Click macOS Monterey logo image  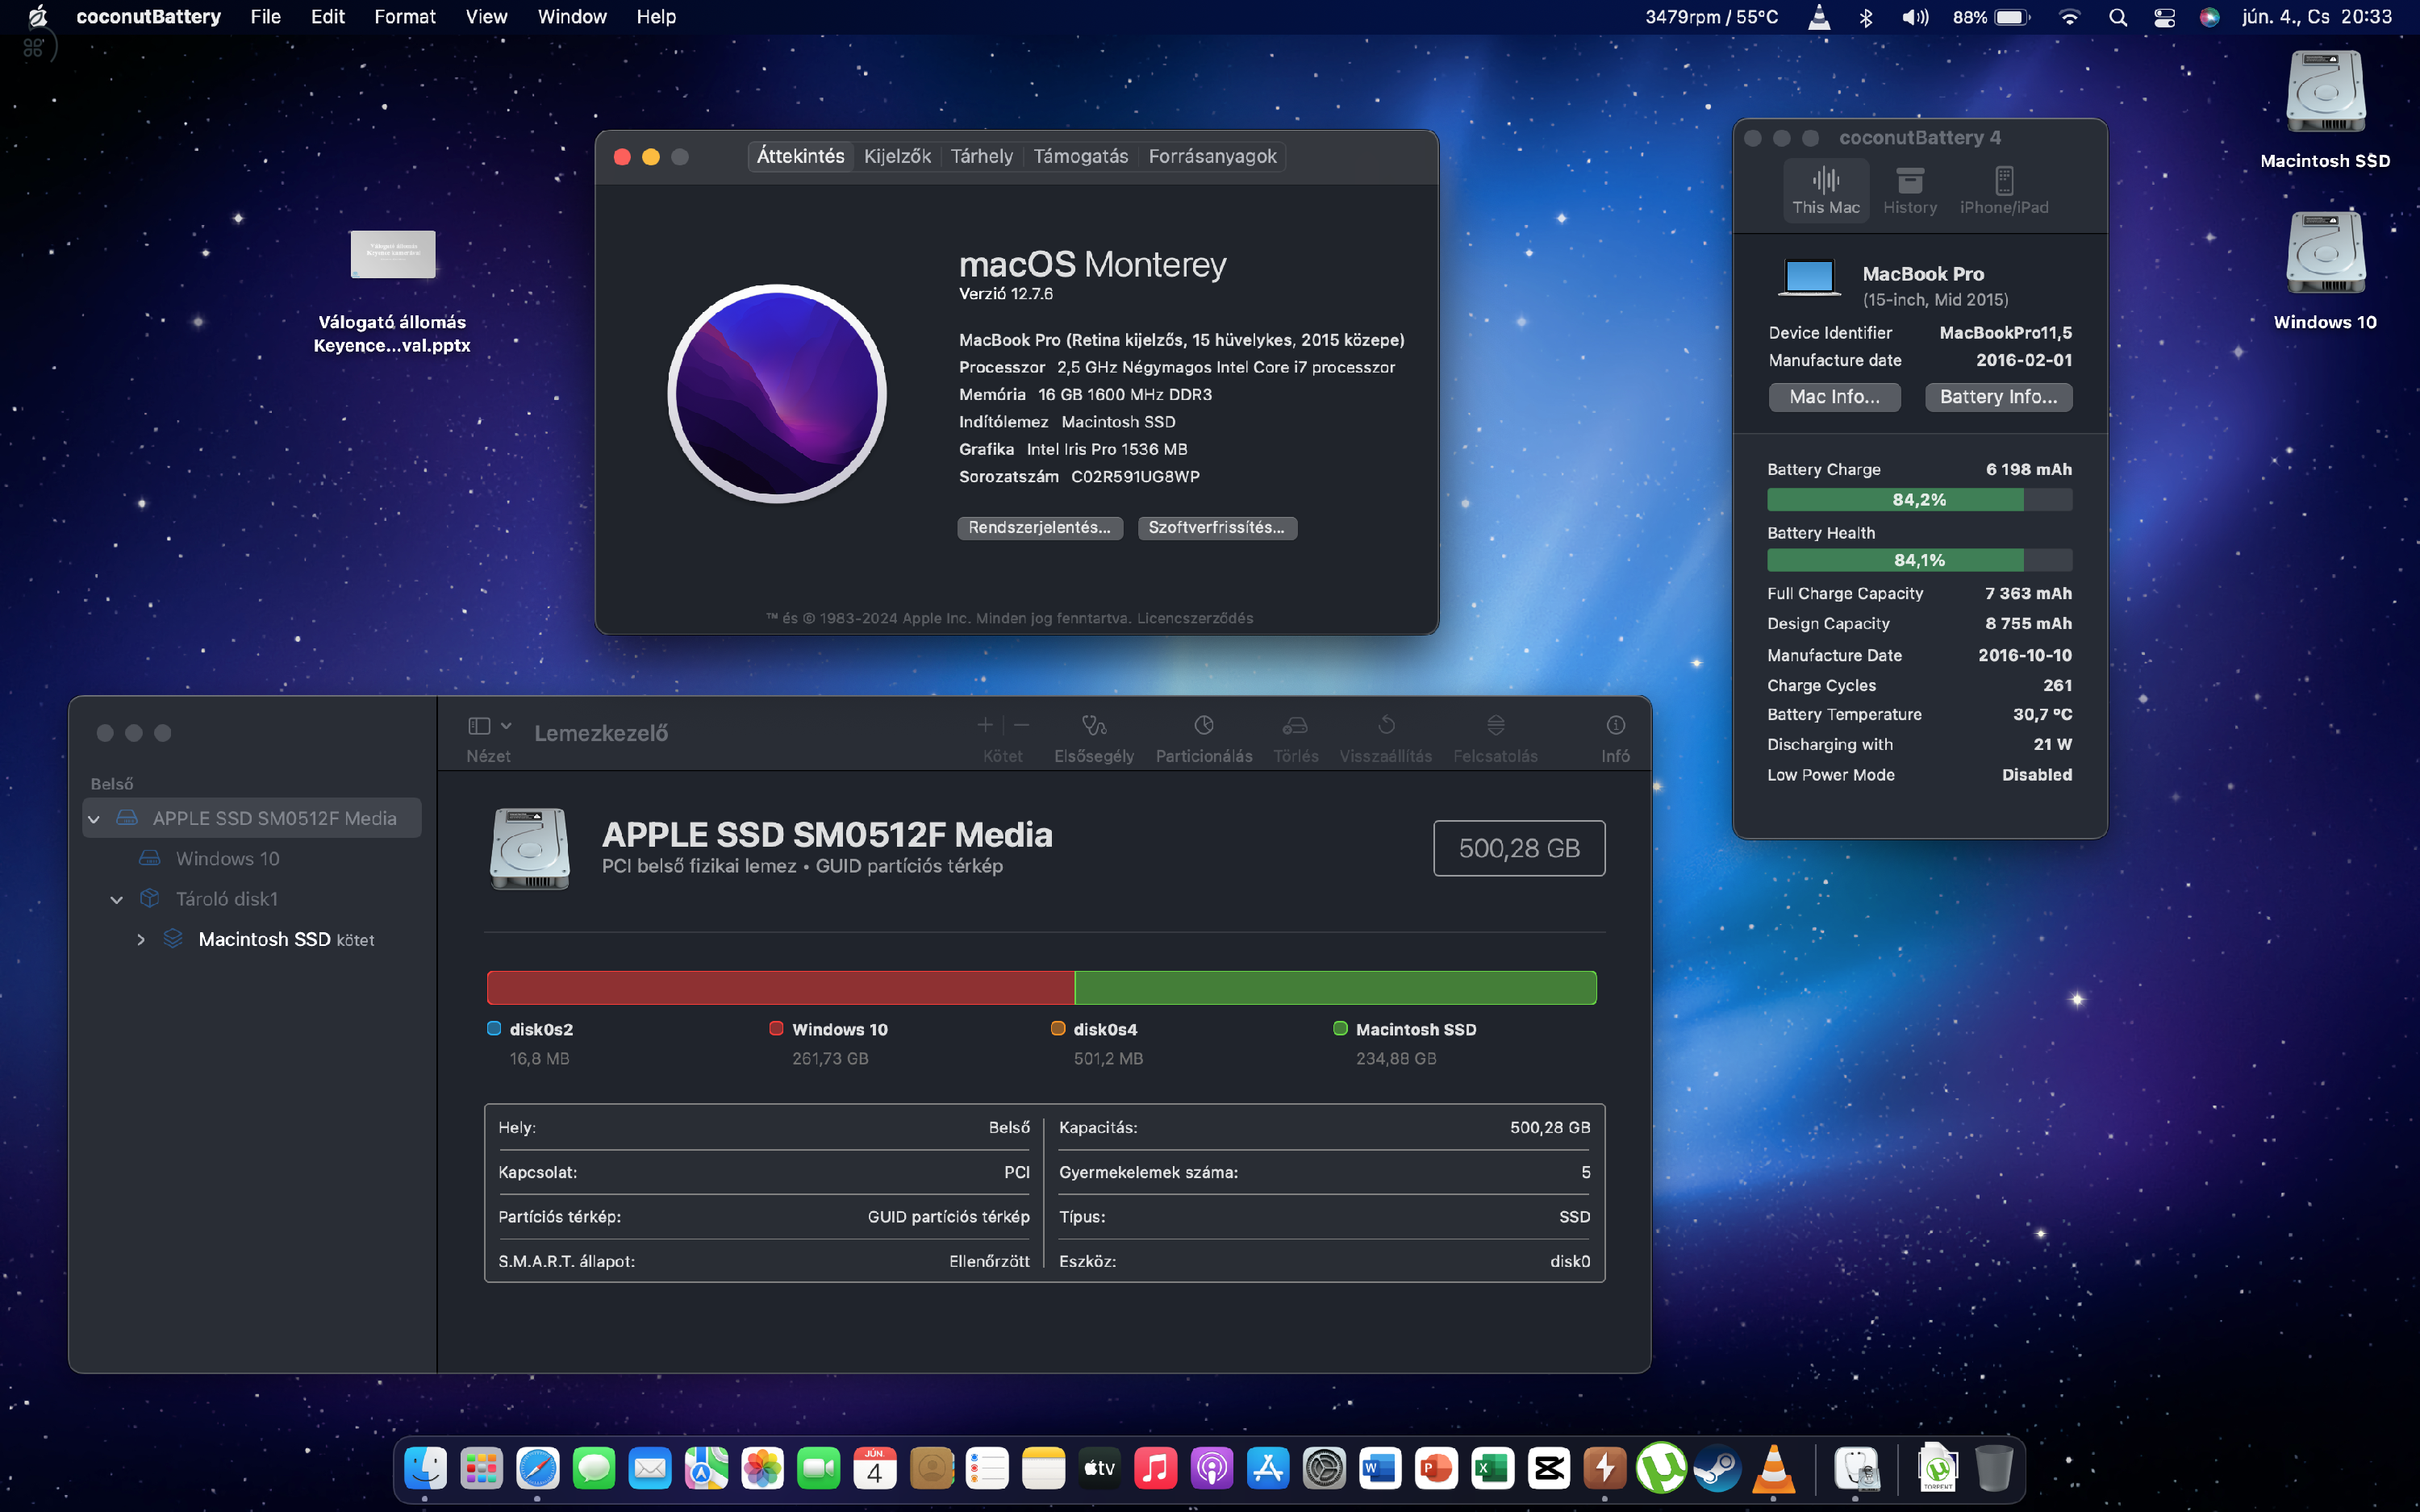click(x=777, y=393)
